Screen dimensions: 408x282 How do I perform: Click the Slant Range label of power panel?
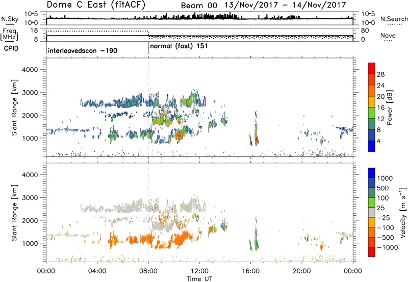tap(14, 107)
